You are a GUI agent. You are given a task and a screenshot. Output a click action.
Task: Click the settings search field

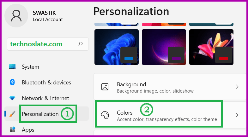pos(48,44)
